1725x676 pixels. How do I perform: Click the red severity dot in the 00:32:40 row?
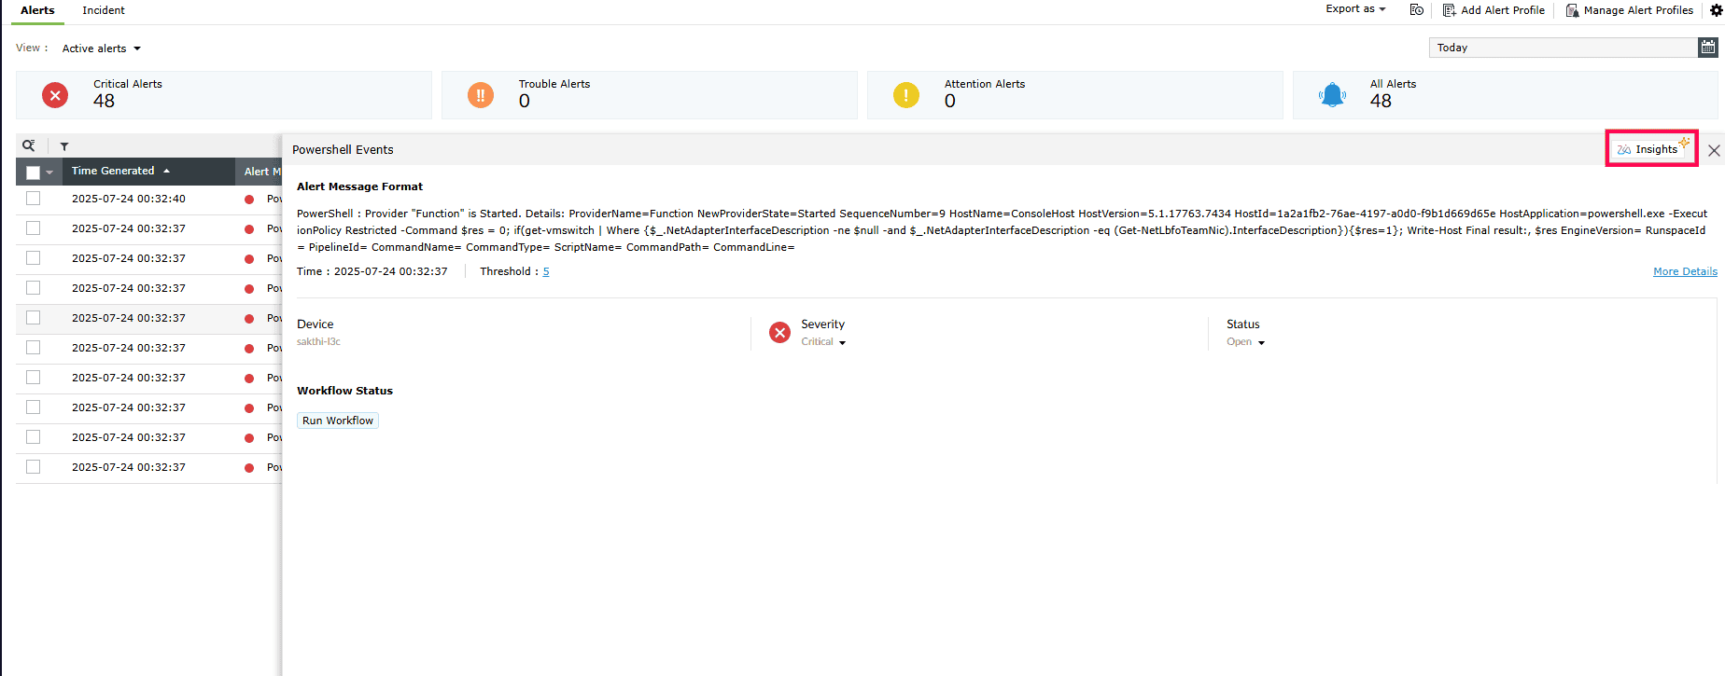tap(249, 200)
